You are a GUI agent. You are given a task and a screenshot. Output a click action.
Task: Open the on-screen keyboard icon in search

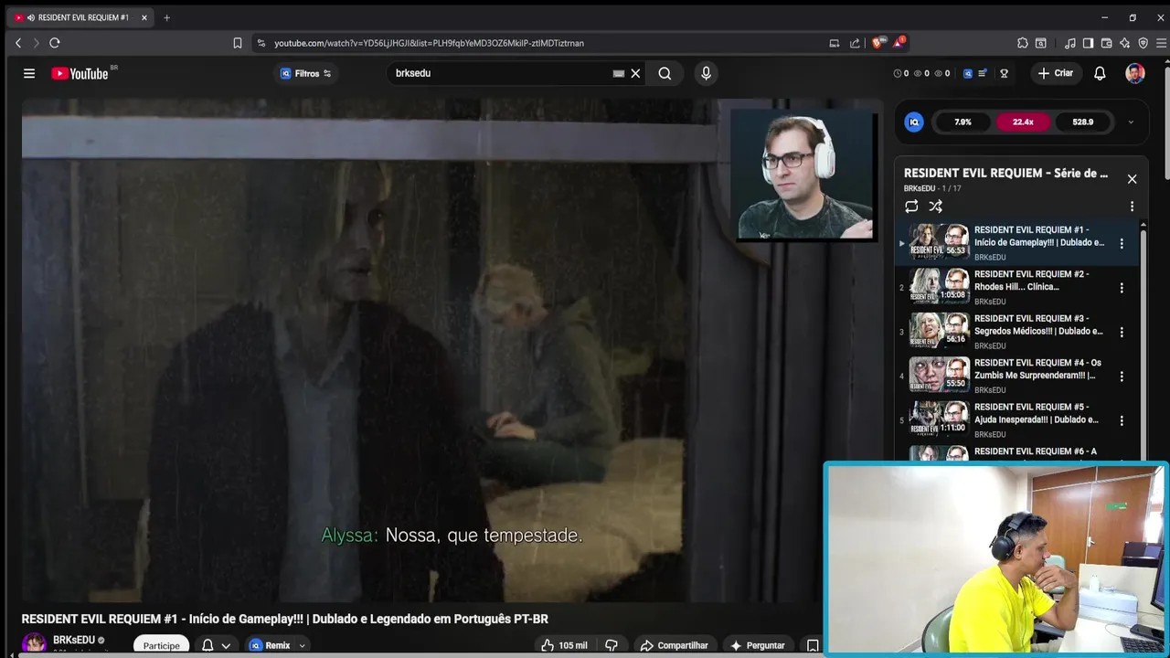coord(619,73)
